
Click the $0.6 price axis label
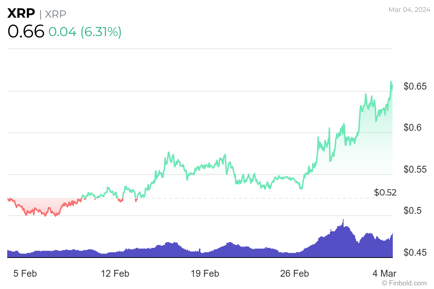coord(413,128)
